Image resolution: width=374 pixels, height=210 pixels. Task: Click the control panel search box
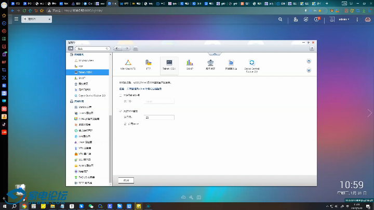pyautogui.click(x=92, y=48)
